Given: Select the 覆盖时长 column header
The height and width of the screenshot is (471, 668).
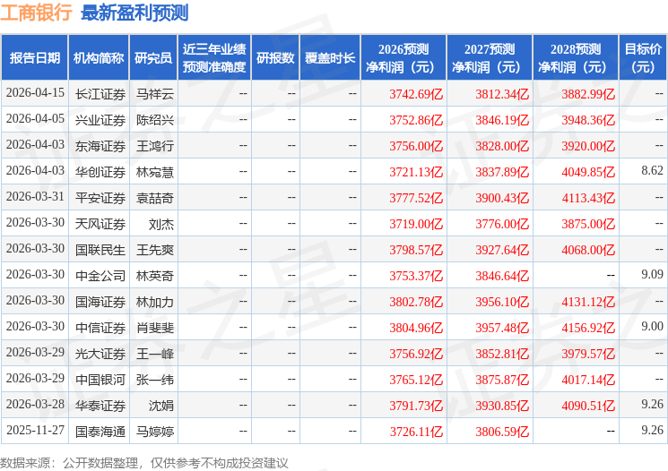Looking at the screenshot, I should 330,58.
